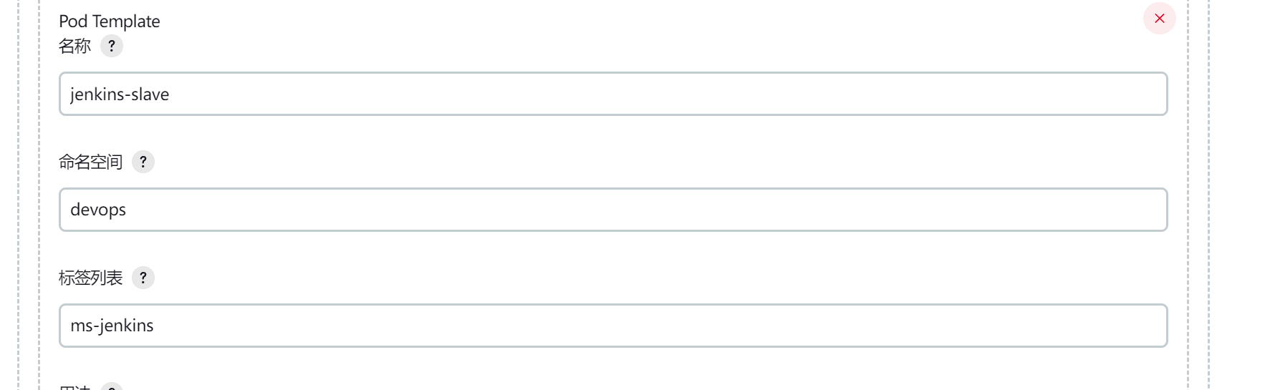Click the 命名空间 label text
The height and width of the screenshot is (390, 1270).
[90, 162]
